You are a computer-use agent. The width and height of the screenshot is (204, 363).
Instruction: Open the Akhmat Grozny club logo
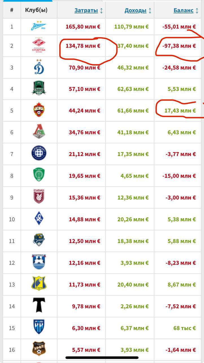tap(39, 176)
